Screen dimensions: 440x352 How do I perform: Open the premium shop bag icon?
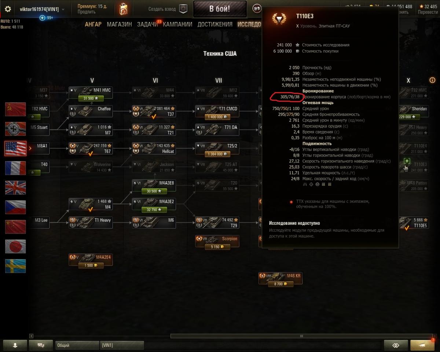pyautogui.click(x=123, y=9)
